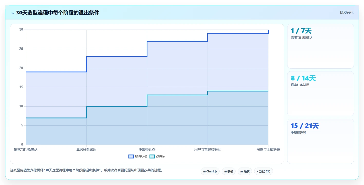Click the y-axis value 10
The height and width of the screenshot is (185, 364).
tap(21, 106)
